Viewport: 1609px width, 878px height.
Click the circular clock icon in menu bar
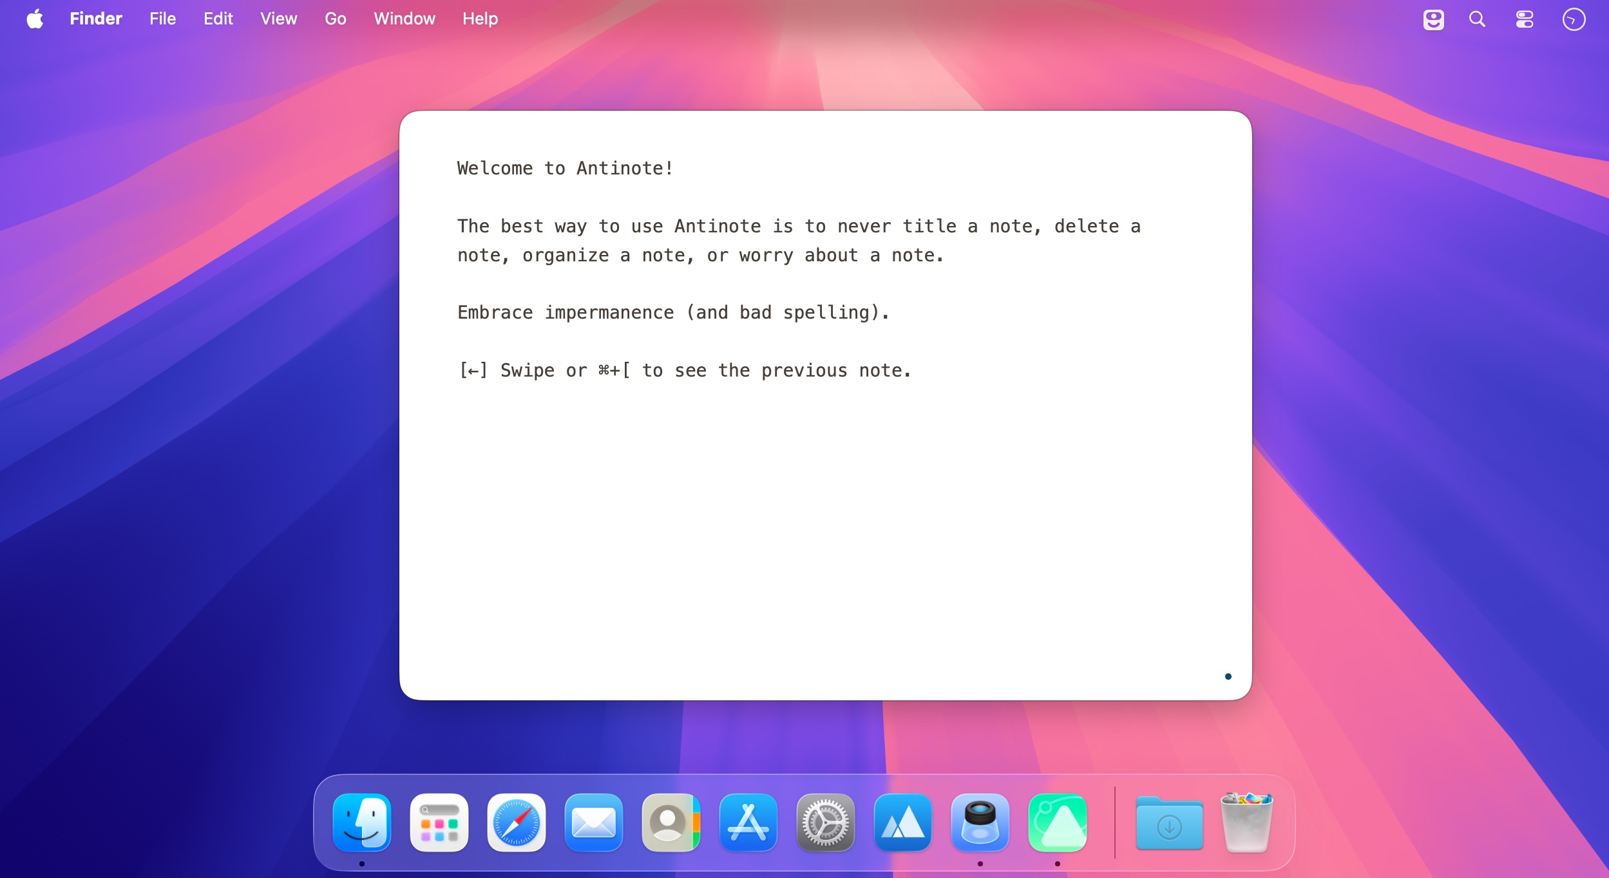1574,19
